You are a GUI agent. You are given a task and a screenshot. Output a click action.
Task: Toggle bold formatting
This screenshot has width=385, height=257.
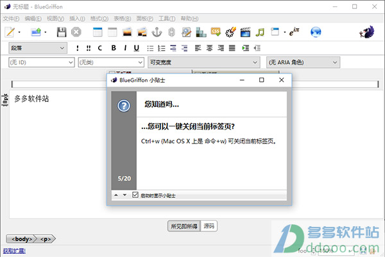pos(114,48)
